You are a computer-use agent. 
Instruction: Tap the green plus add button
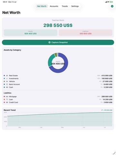pyautogui.click(x=112, y=6)
